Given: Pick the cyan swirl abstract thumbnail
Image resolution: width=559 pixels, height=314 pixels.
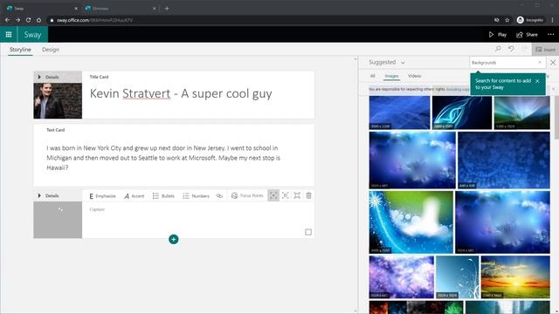Looking at the screenshot, I should (x=462, y=113).
